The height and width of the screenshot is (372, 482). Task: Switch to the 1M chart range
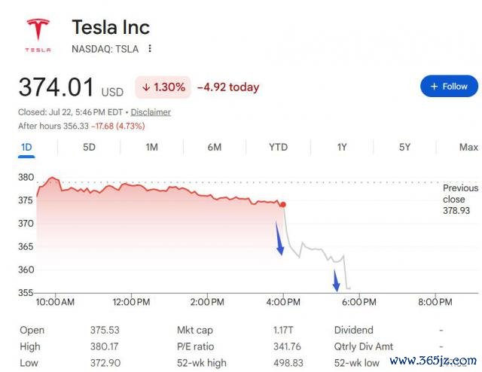[152, 148]
